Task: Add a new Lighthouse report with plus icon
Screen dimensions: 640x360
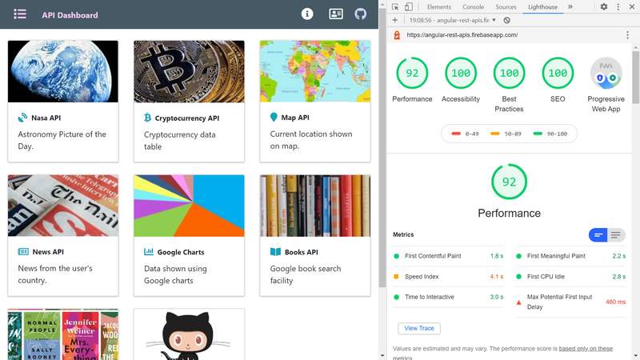Action: tap(394, 20)
